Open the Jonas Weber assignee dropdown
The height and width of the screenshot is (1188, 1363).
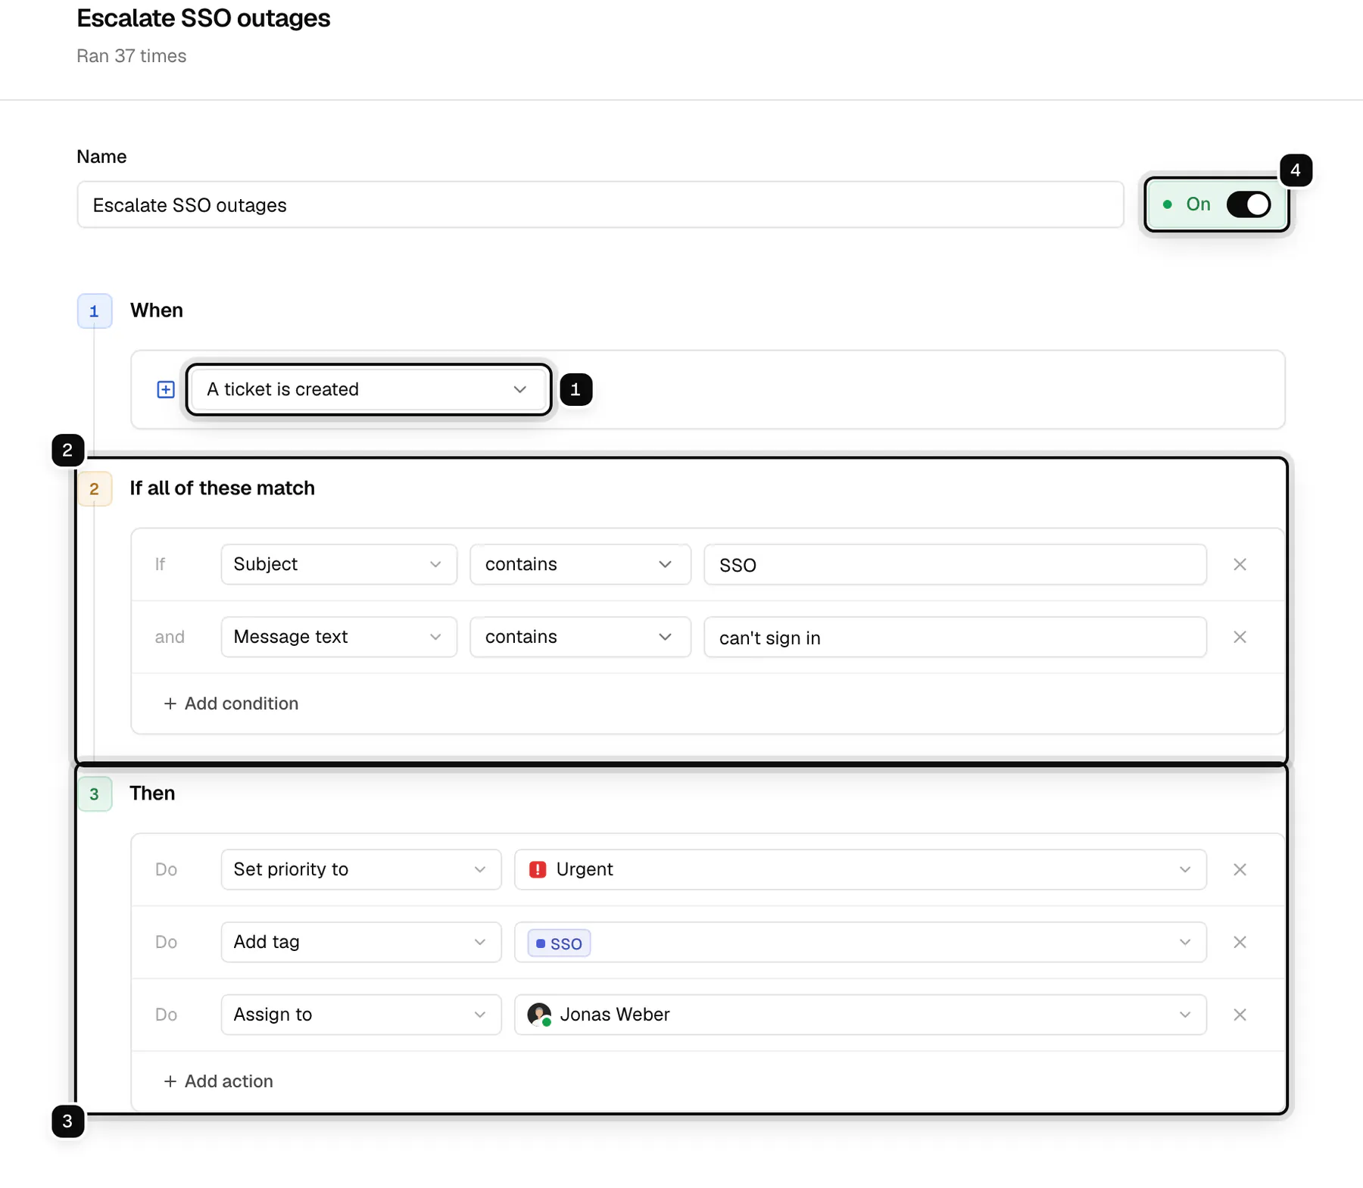860,1015
